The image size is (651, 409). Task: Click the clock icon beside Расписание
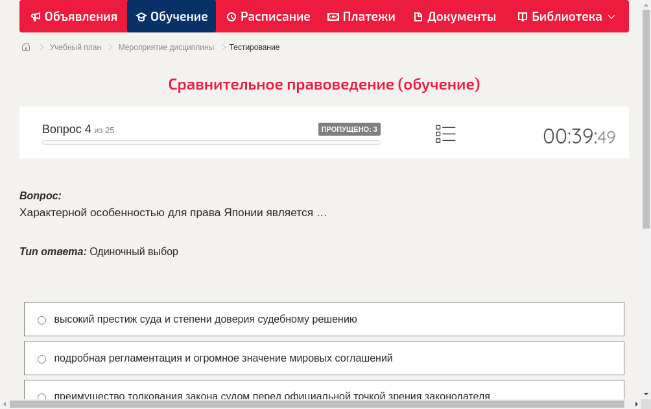(231, 16)
